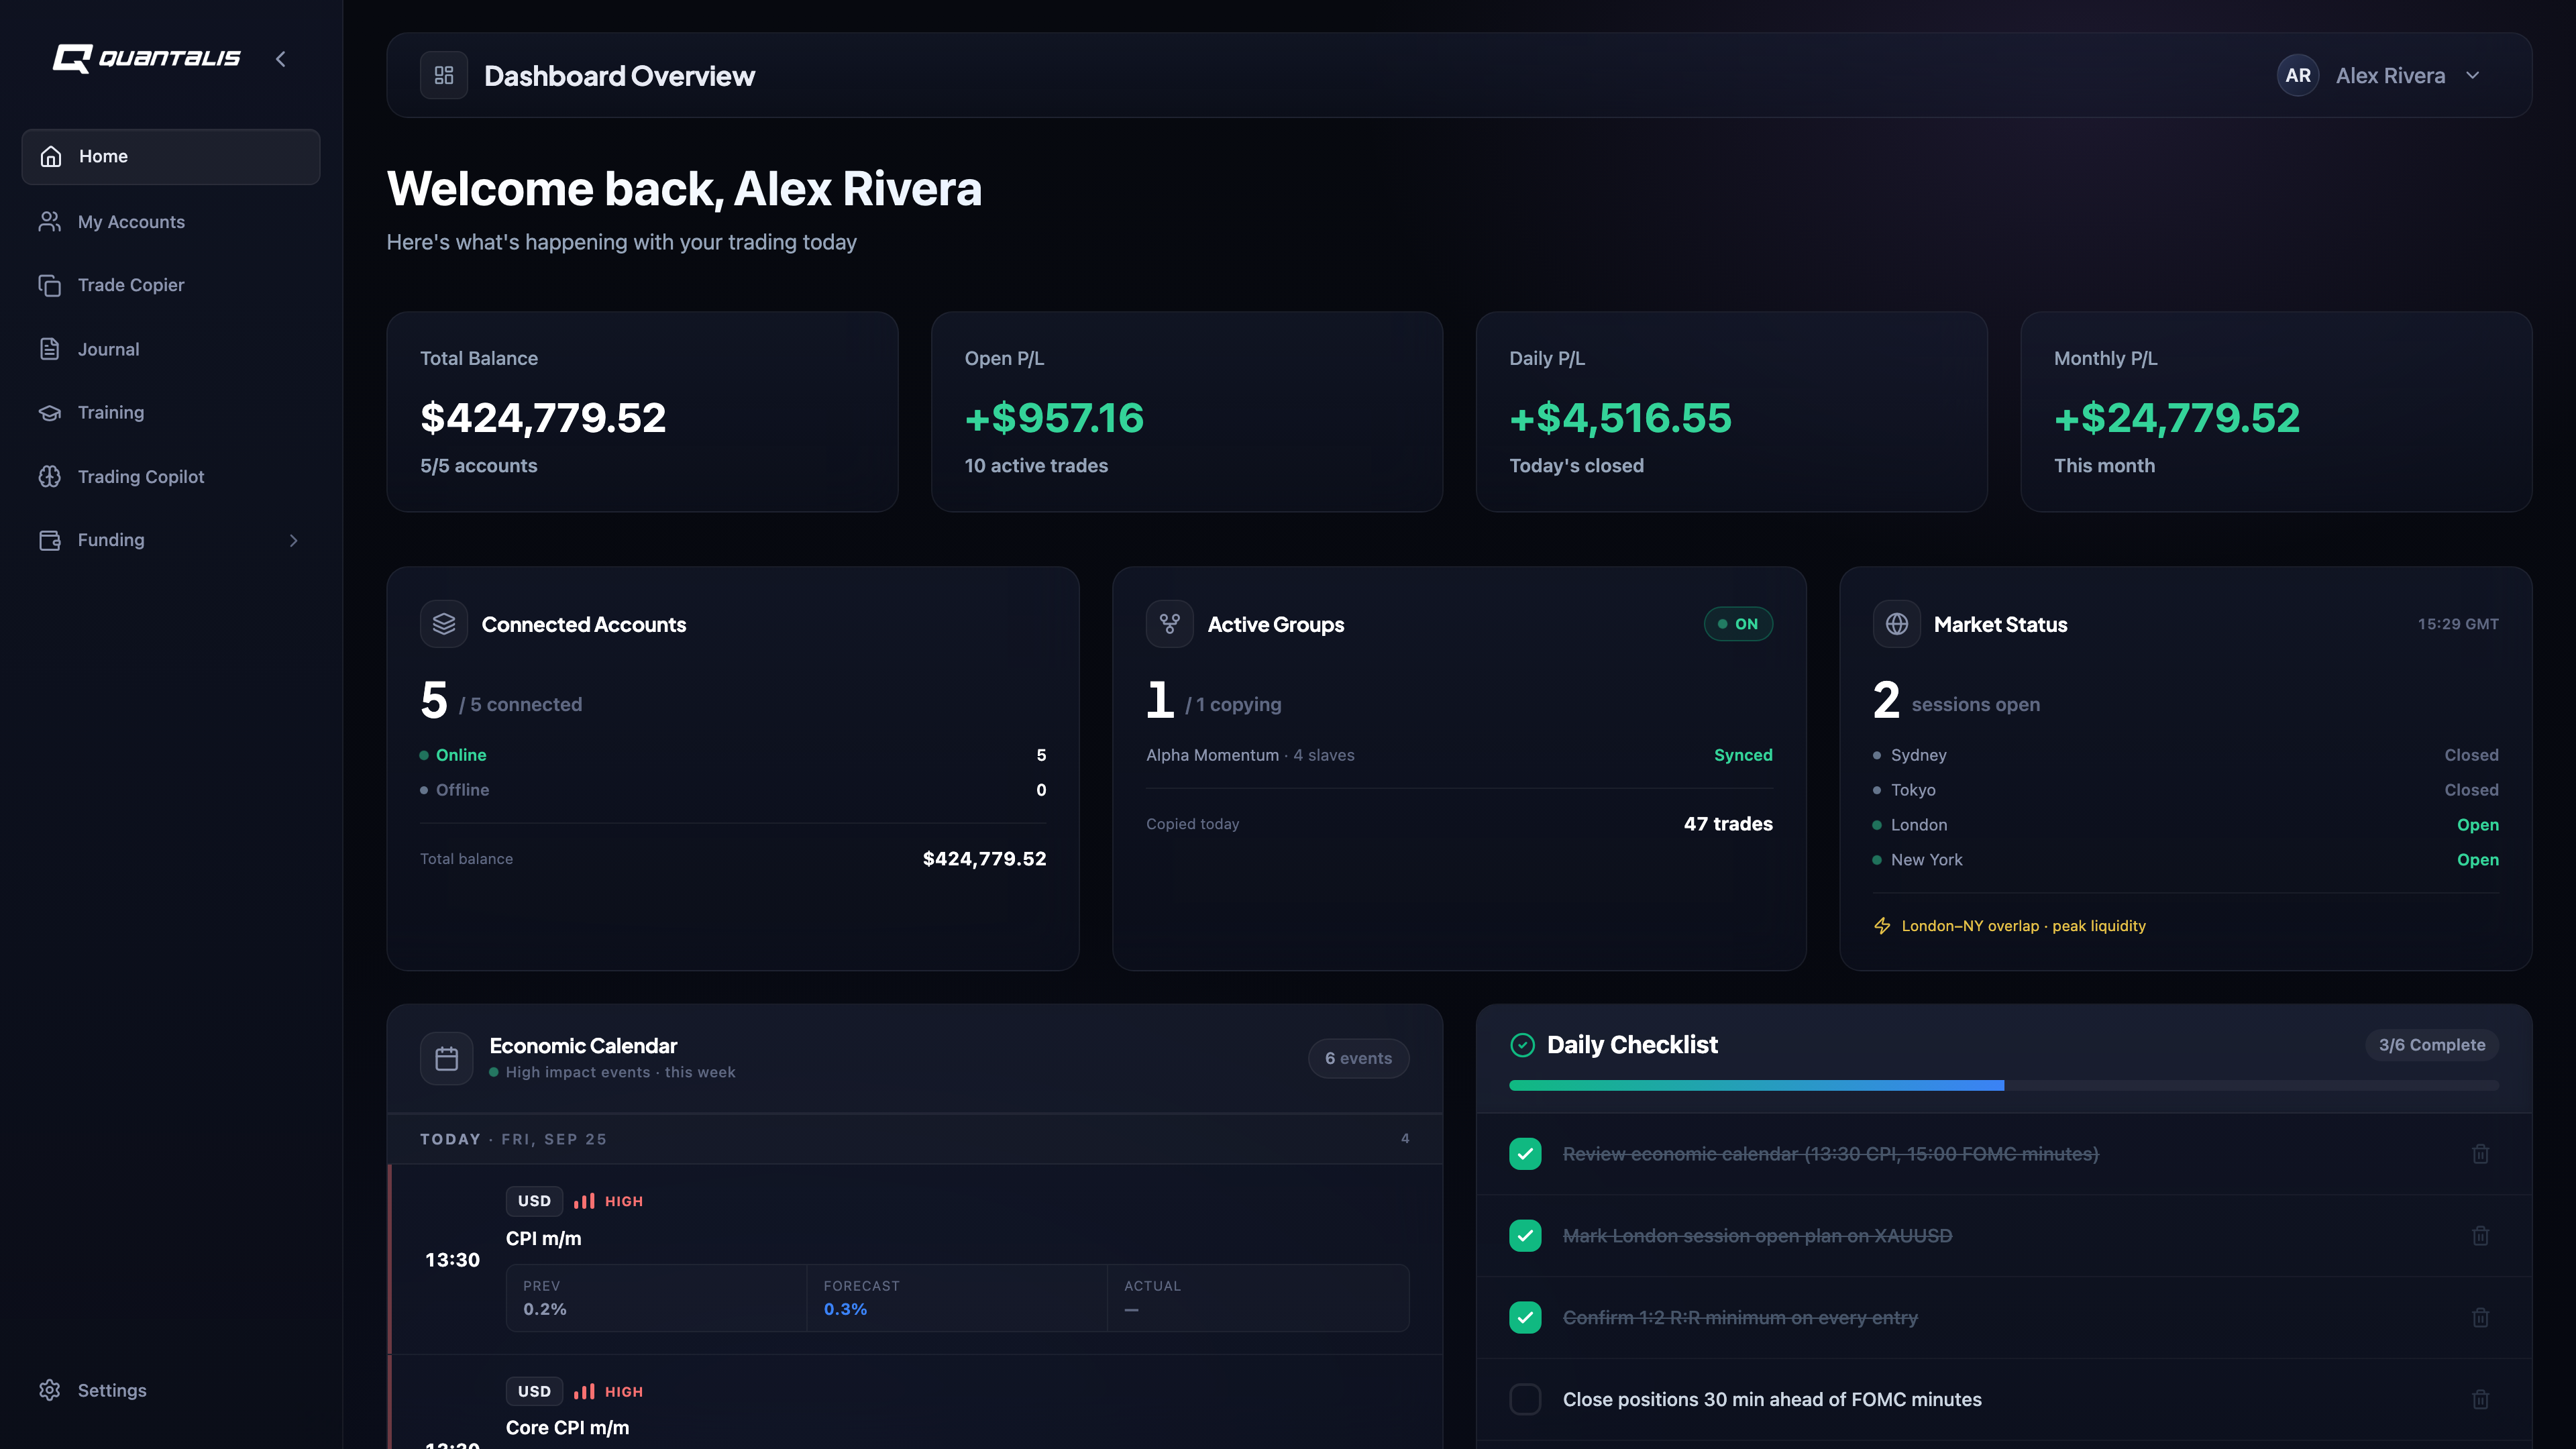This screenshot has height=1449, width=2576.
Task: Delete the Close positions FOMC task
Action: [x=2481, y=1399]
